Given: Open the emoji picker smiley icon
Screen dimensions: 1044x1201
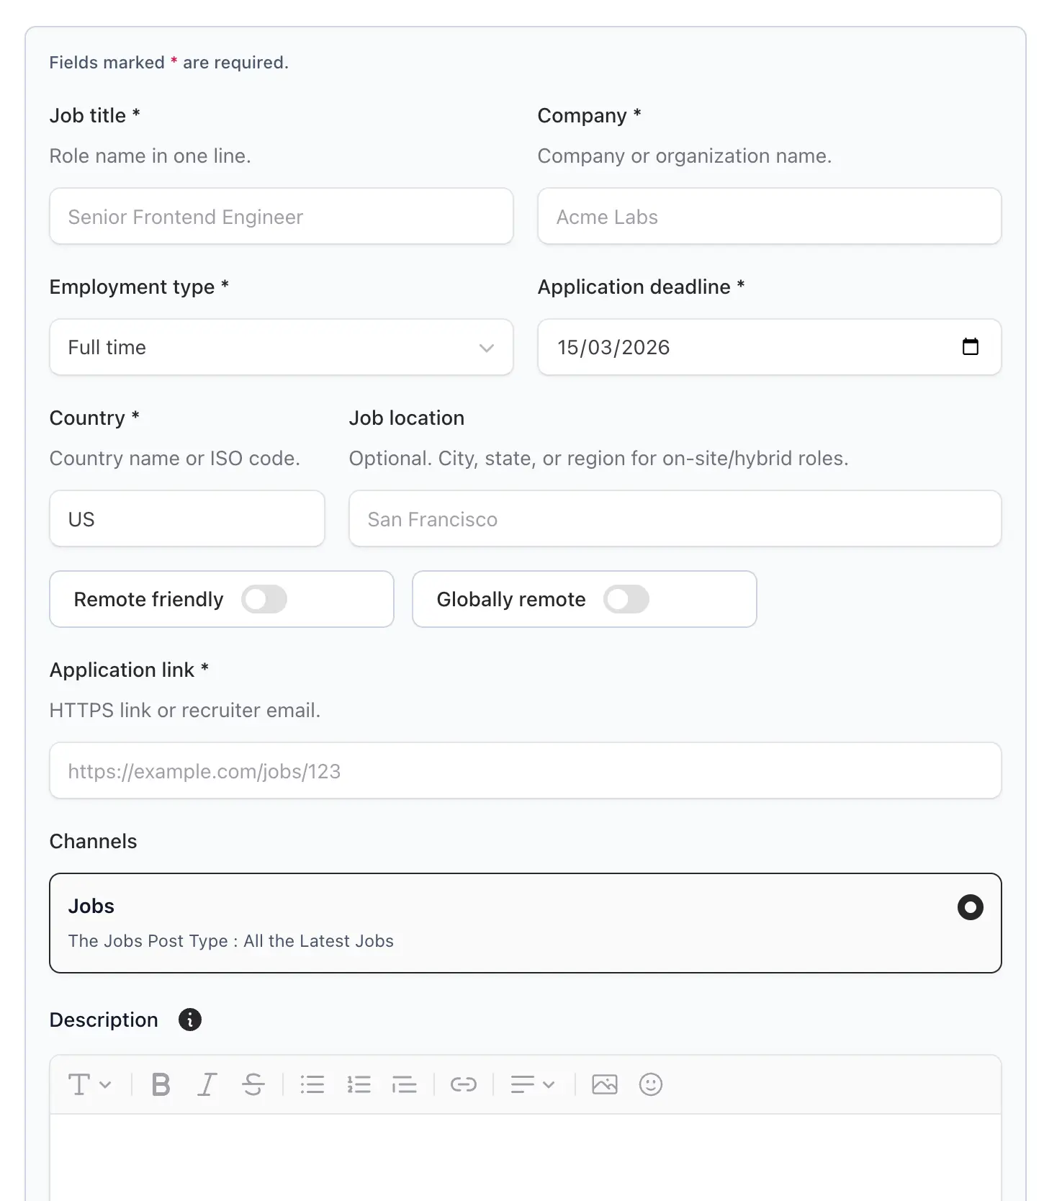Looking at the screenshot, I should (x=651, y=1084).
